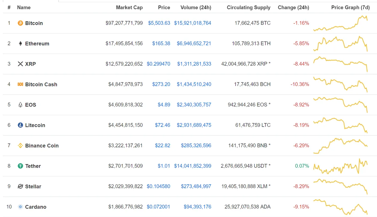Open the Tether name link

point(33,166)
